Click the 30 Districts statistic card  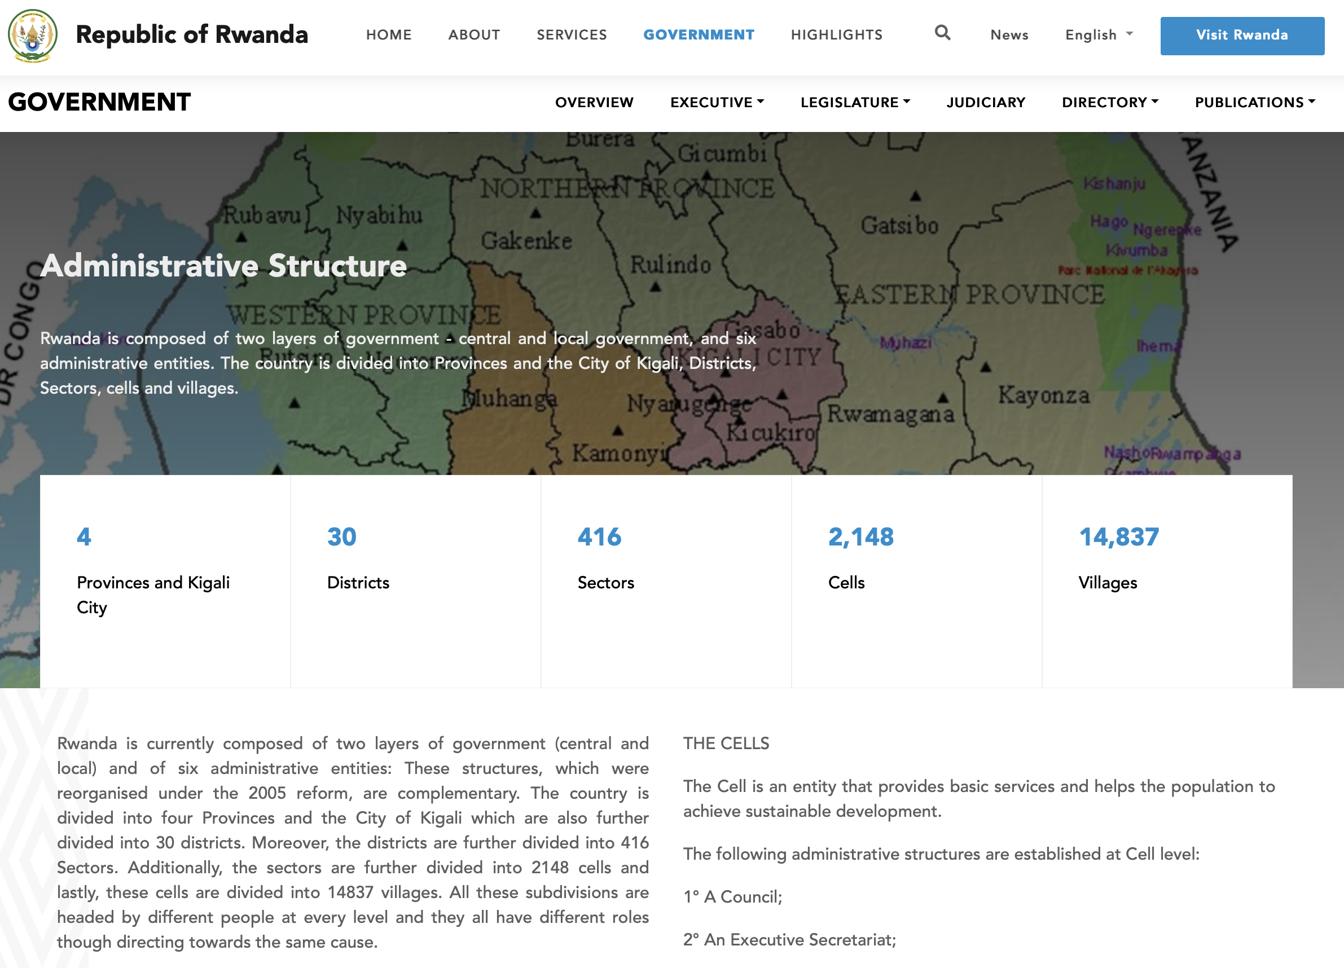[415, 580]
